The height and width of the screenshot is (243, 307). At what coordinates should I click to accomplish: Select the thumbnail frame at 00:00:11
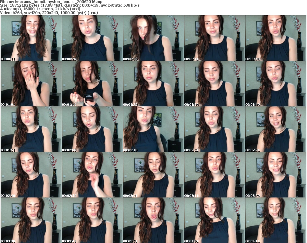pos(31,38)
